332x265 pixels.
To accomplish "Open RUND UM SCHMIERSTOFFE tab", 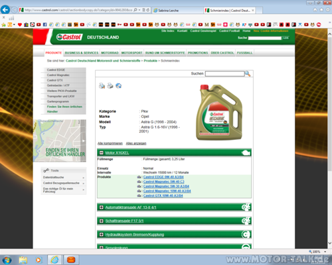I will point(165,53).
